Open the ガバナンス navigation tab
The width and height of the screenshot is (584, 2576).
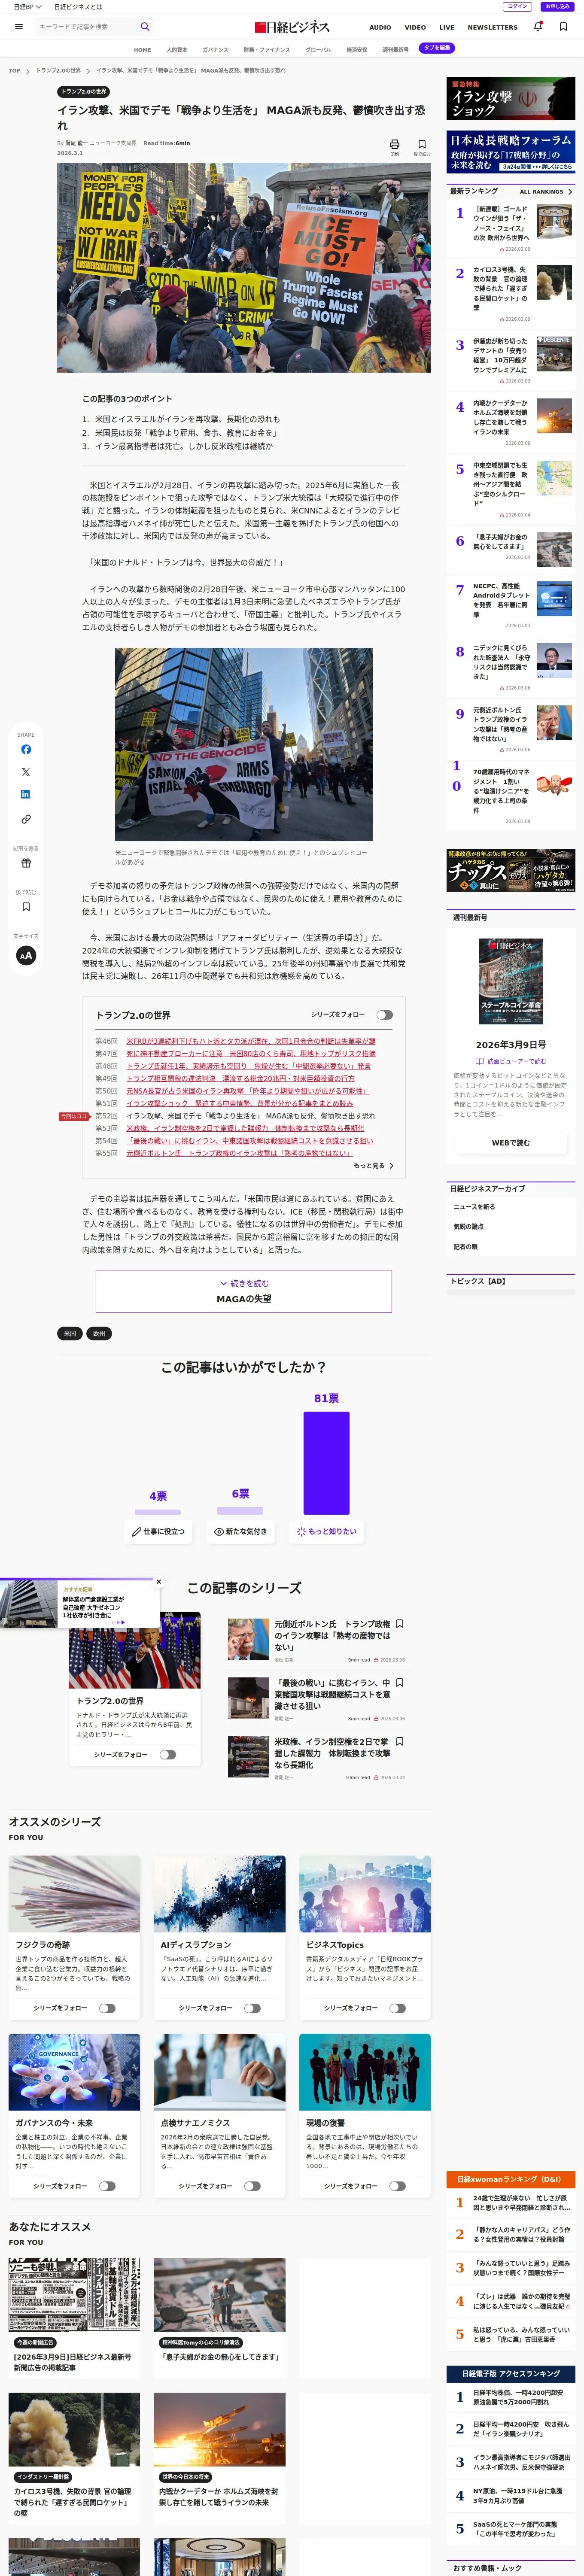pos(215,49)
